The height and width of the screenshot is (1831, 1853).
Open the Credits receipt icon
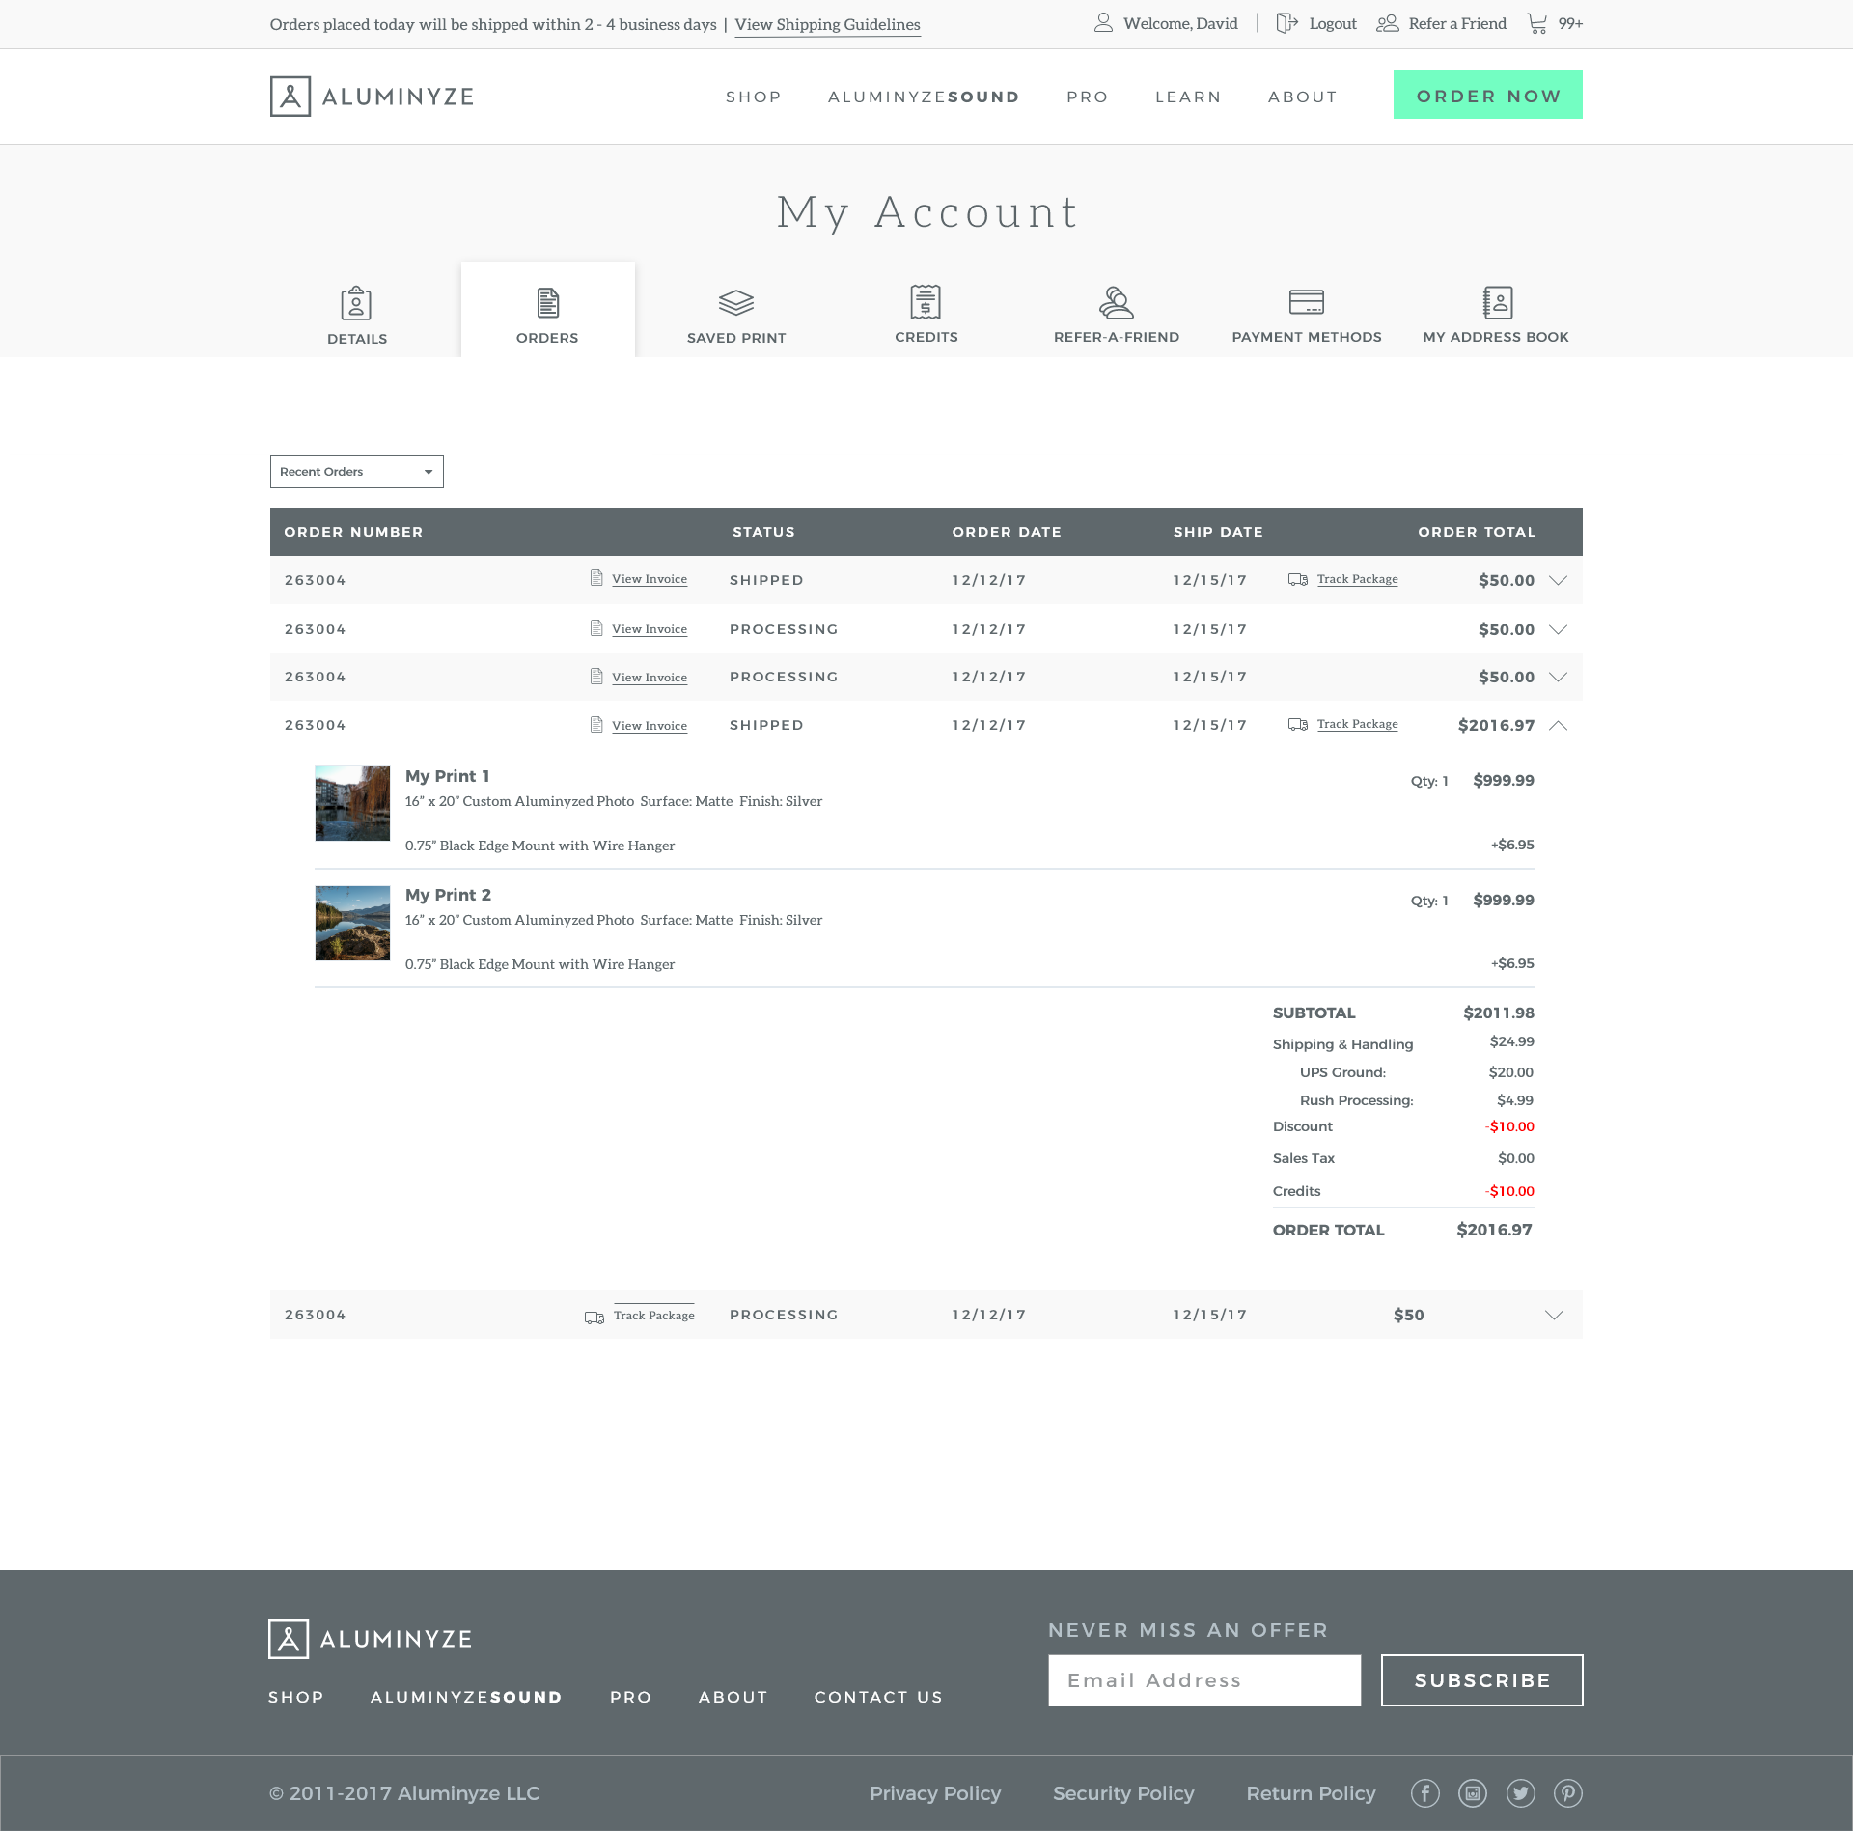point(926,302)
